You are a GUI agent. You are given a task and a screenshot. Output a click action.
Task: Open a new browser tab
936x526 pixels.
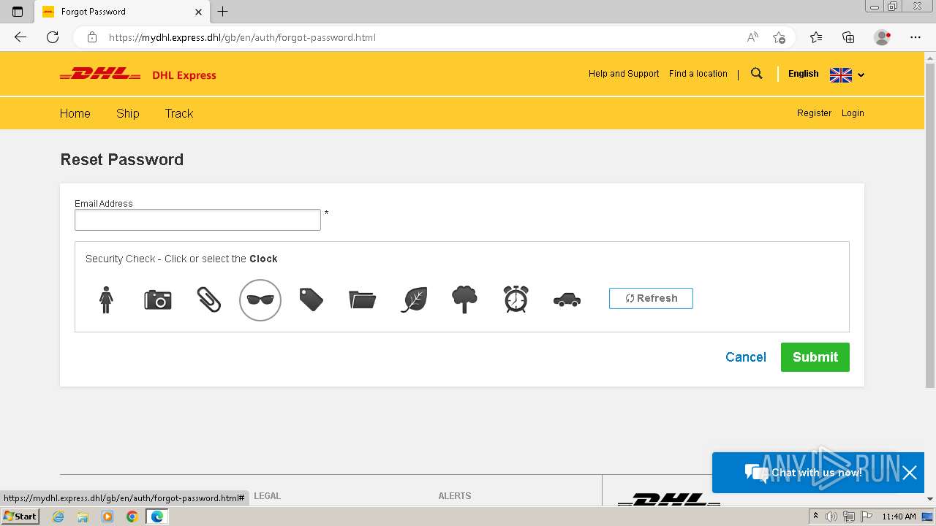coord(223,12)
